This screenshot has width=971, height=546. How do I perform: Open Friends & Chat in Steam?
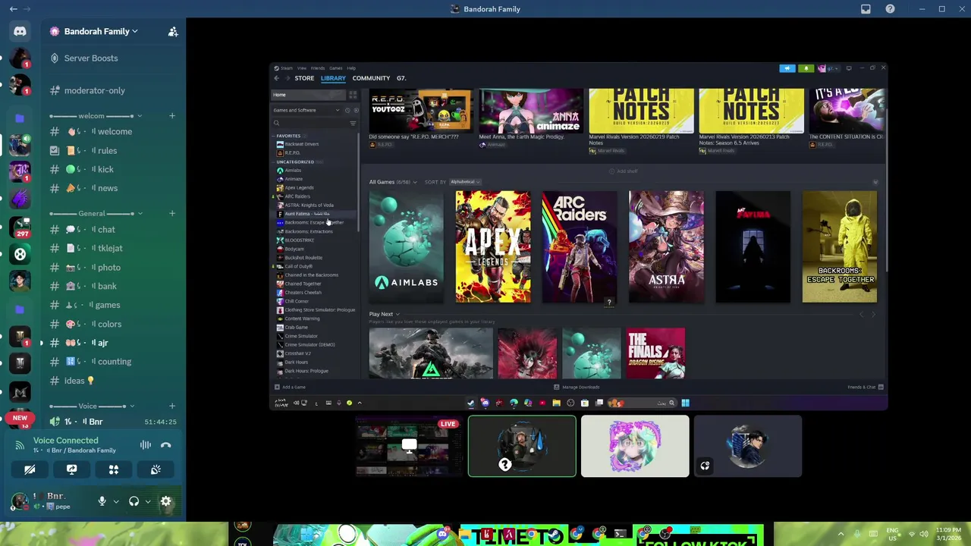coord(866,387)
